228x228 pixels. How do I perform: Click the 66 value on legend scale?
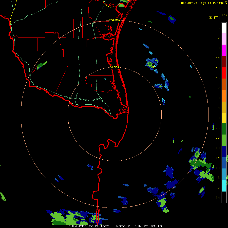[x=218, y=28]
